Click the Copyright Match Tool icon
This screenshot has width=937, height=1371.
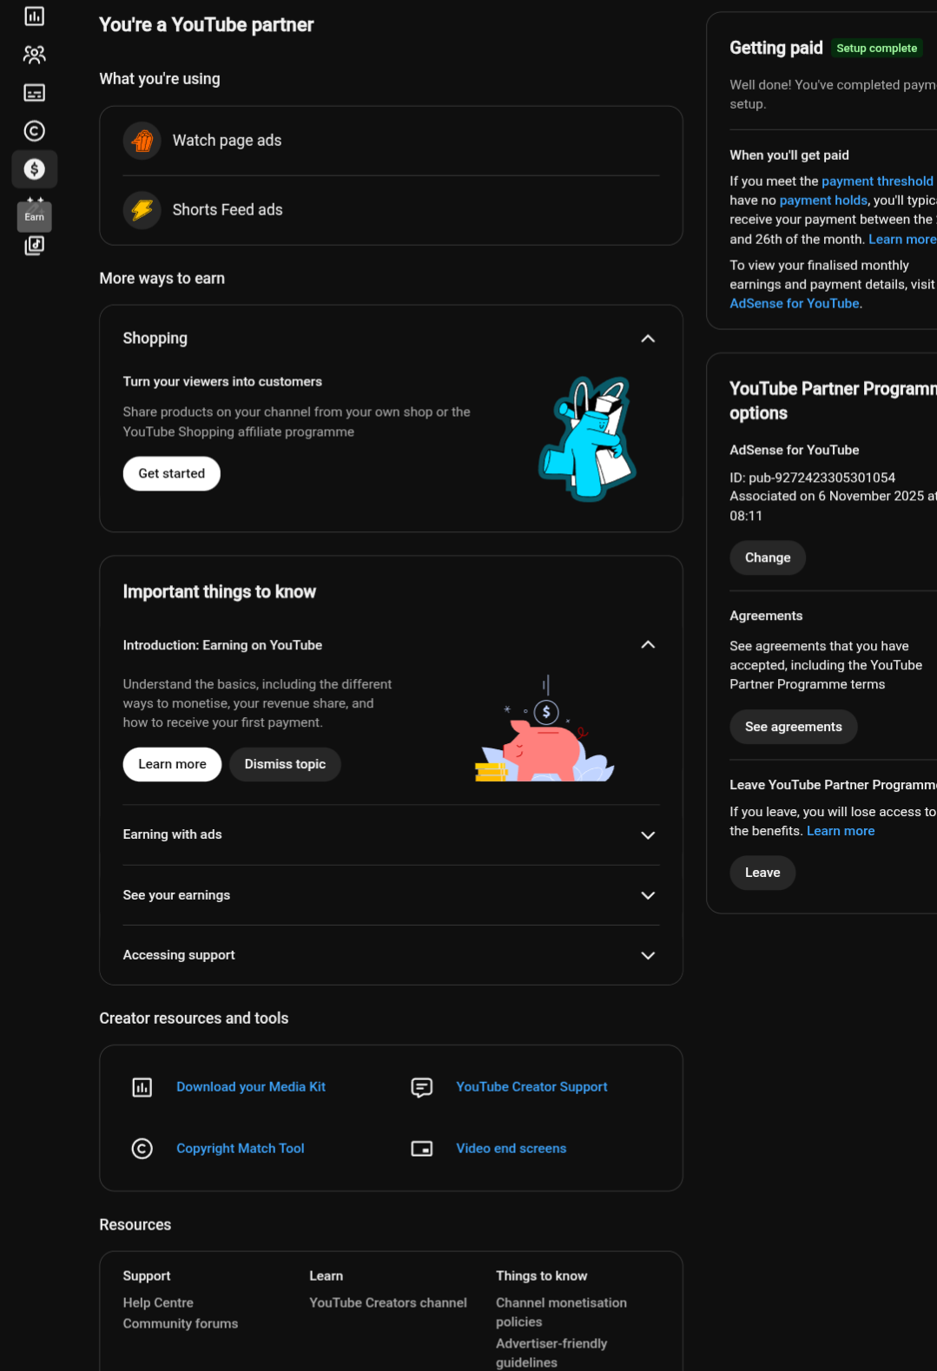pos(142,1149)
